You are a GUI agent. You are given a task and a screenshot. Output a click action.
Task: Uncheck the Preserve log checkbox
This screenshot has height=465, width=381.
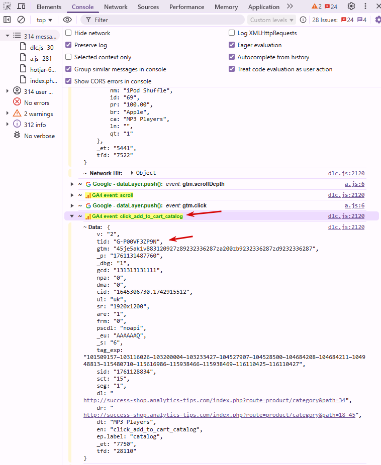(x=68, y=45)
